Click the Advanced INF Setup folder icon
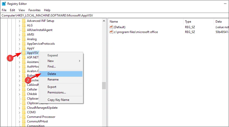Viewport: 229px width, 127px height. (x=24, y=21)
